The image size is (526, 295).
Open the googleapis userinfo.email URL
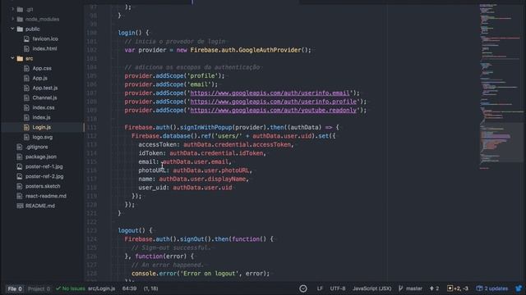point(270,93)
